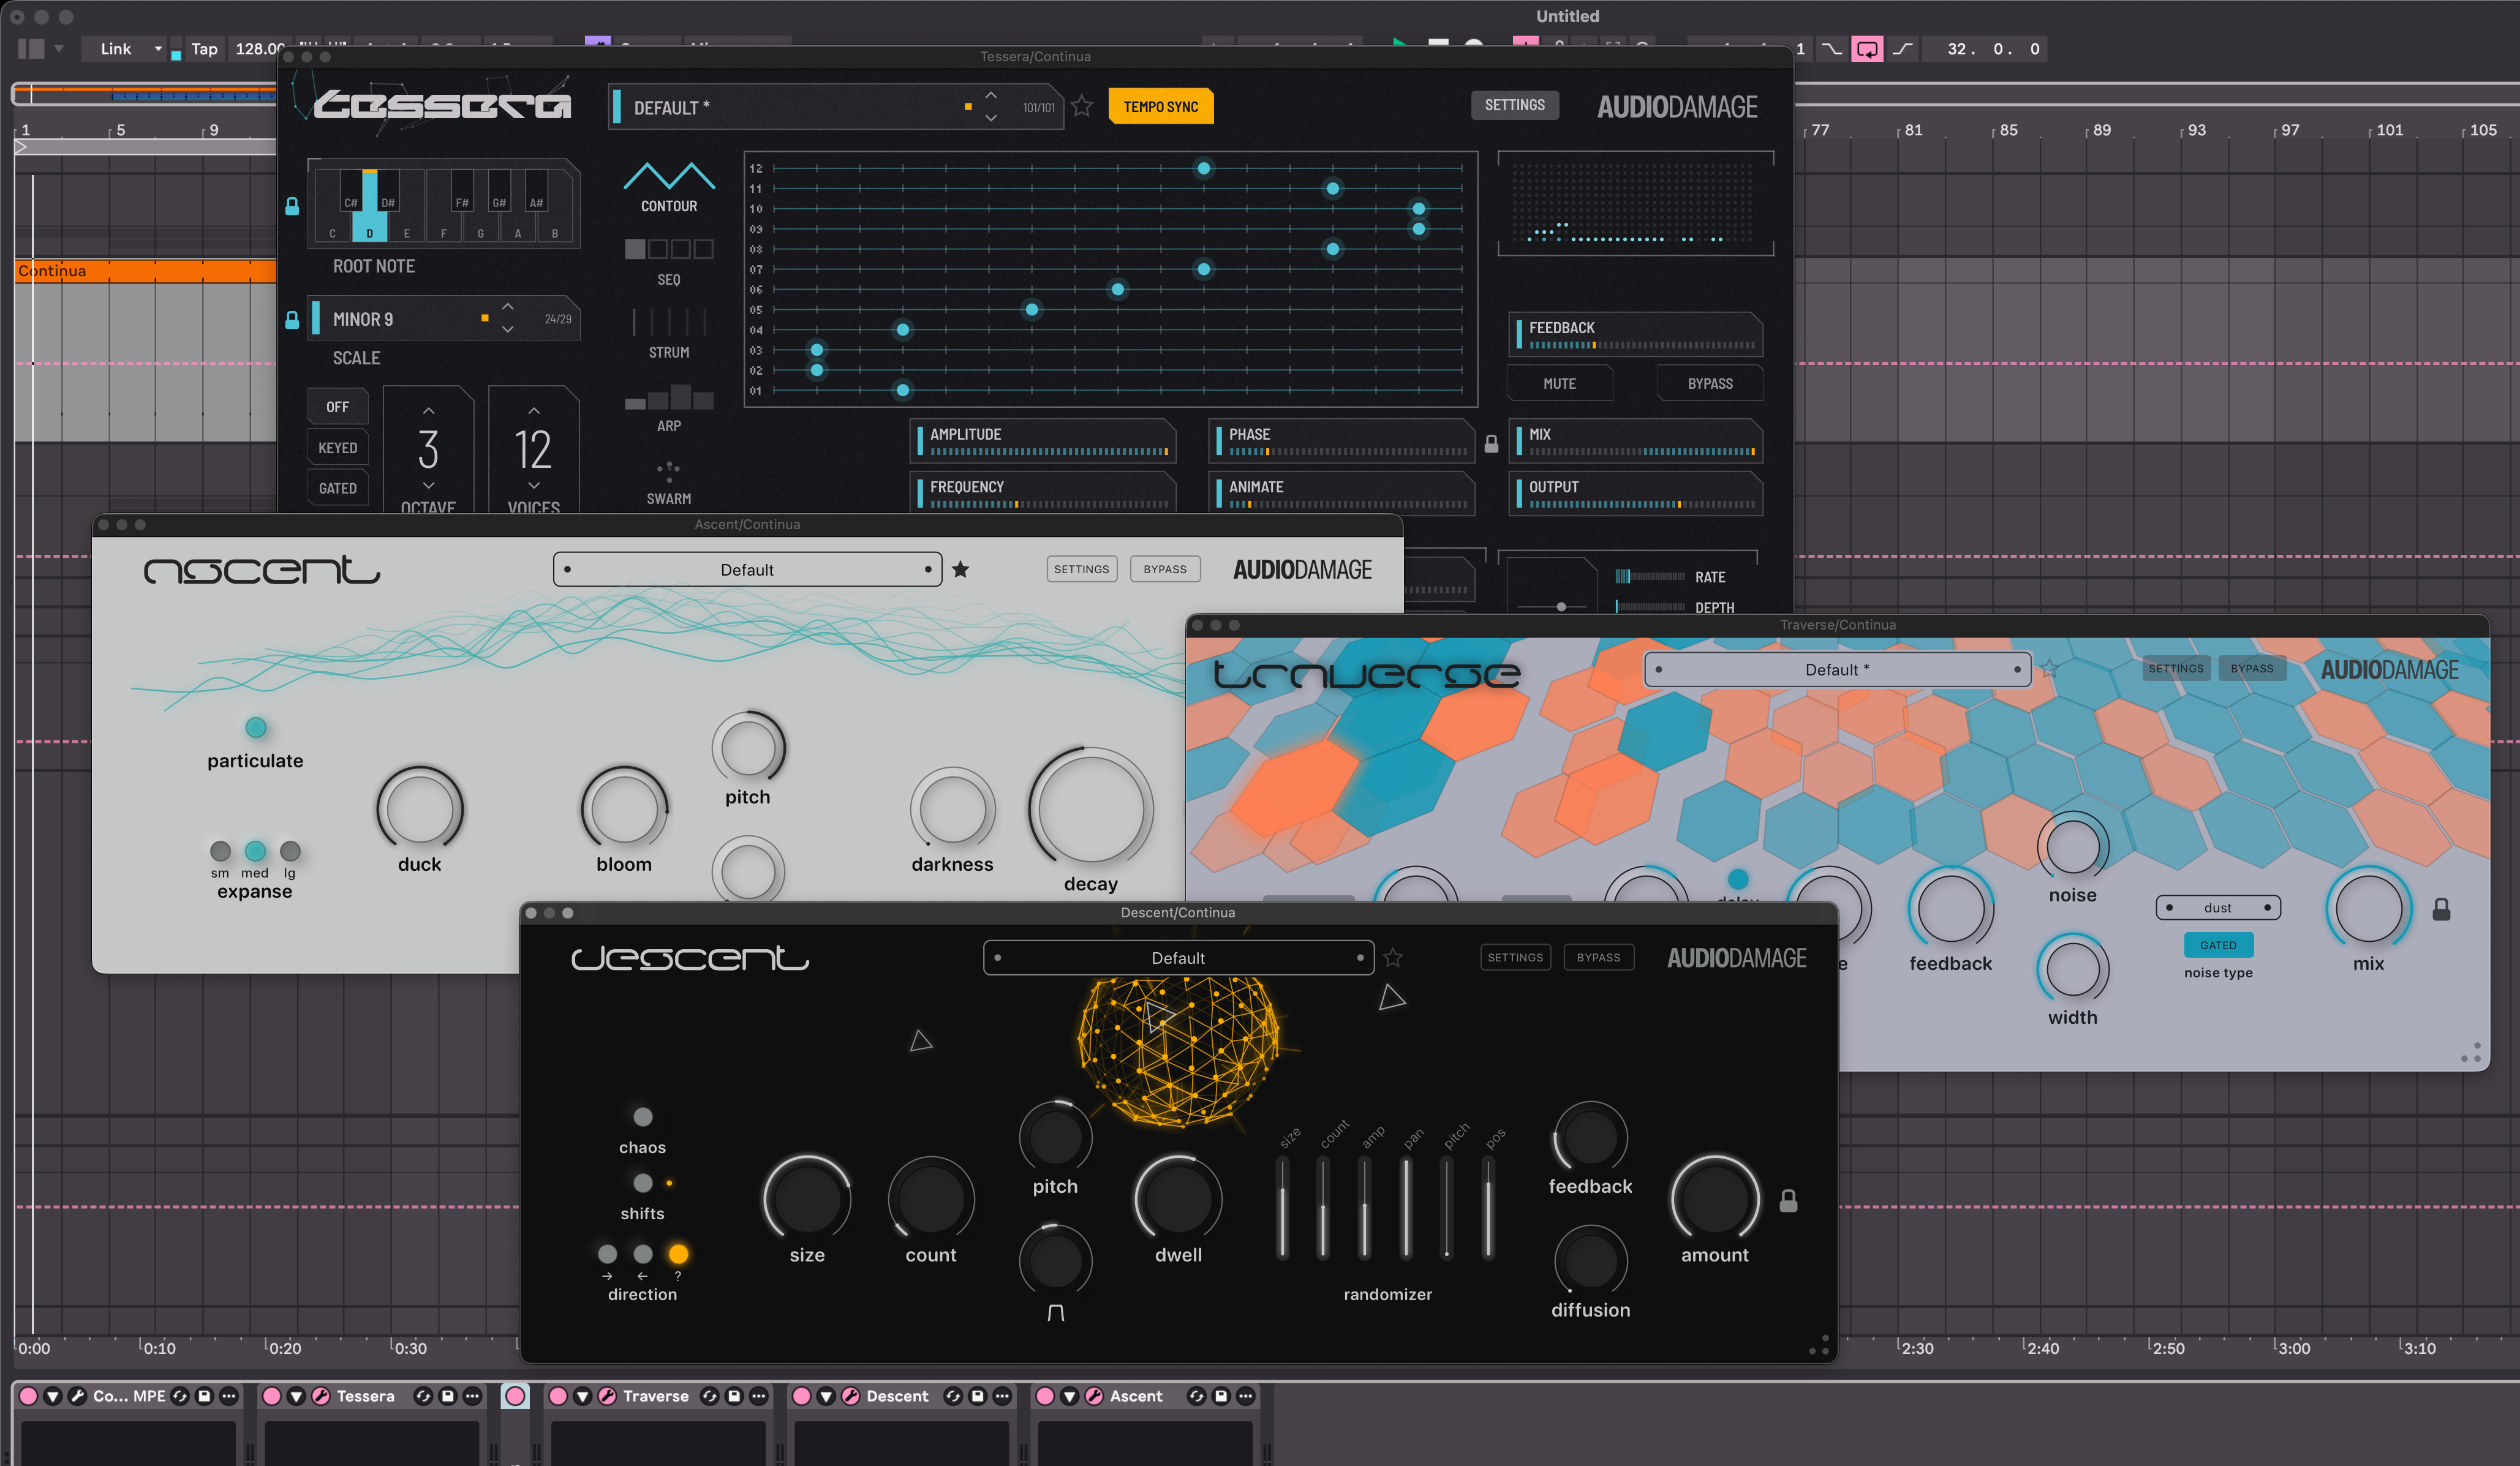Toggle the particulate switch in Ascent
The width and height of the screenshot is (2520, 1466).
click(256, 728)
